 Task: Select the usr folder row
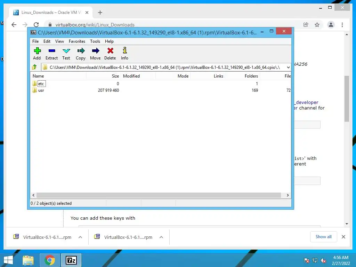[x=160, y=90]
